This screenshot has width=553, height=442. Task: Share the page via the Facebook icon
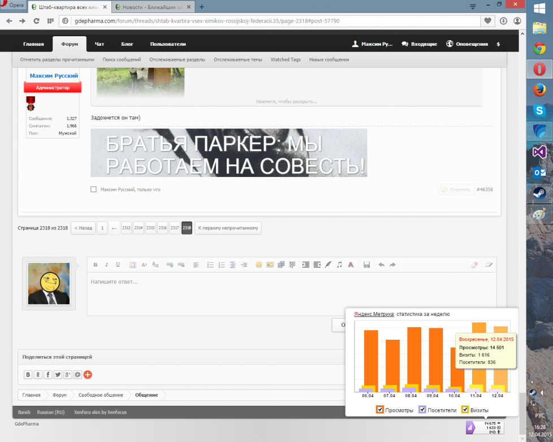click(48, 374)
